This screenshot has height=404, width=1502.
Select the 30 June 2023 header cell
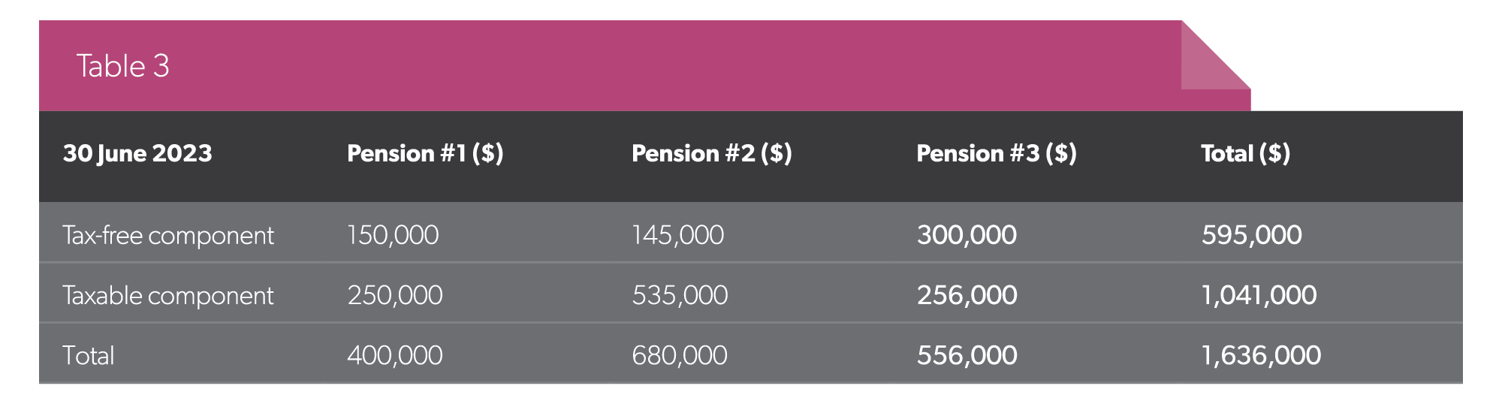click(137, 153)
